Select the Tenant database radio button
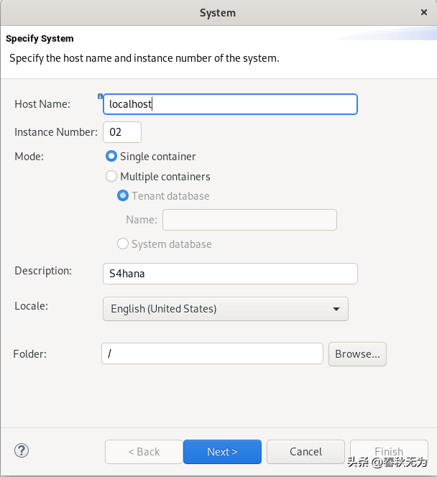437x477 pixels. point(123,195)
